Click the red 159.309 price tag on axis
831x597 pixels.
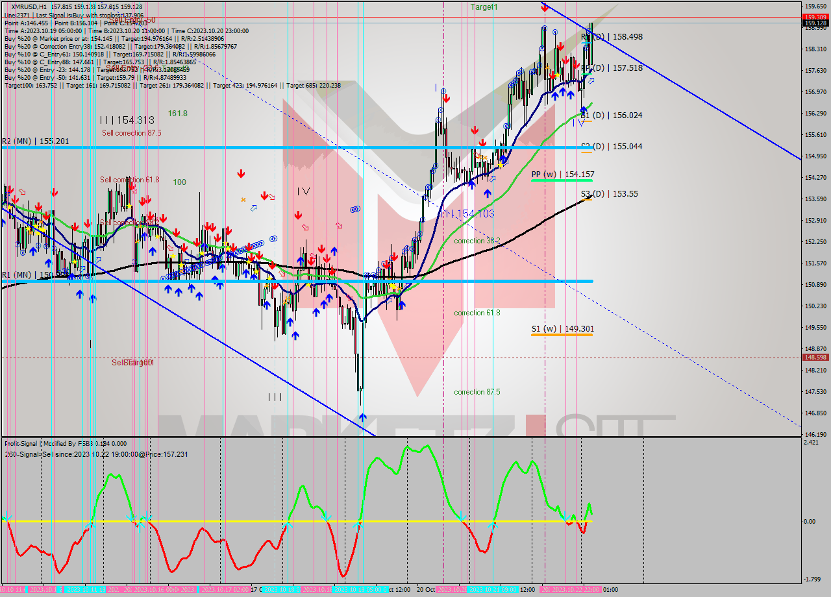point(815,17)
